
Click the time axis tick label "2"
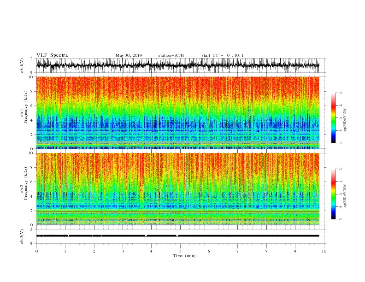pos(94,251)
